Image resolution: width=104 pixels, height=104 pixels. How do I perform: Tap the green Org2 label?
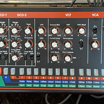tap(43, 86)
